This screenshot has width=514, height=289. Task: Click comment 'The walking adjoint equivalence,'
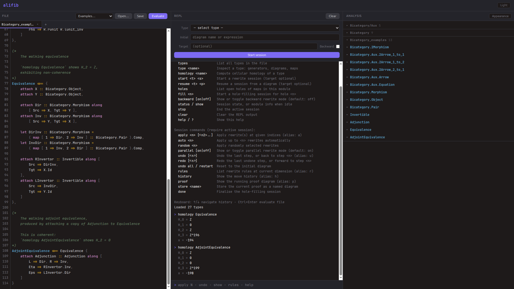(x=54, y=218)
